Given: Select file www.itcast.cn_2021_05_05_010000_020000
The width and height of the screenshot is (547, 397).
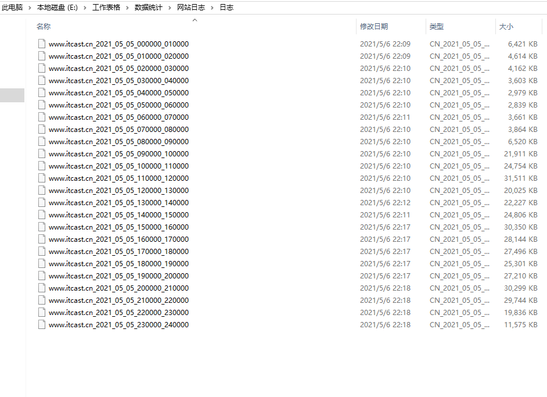Looking at the screenshot, I should tap(118, 56).
